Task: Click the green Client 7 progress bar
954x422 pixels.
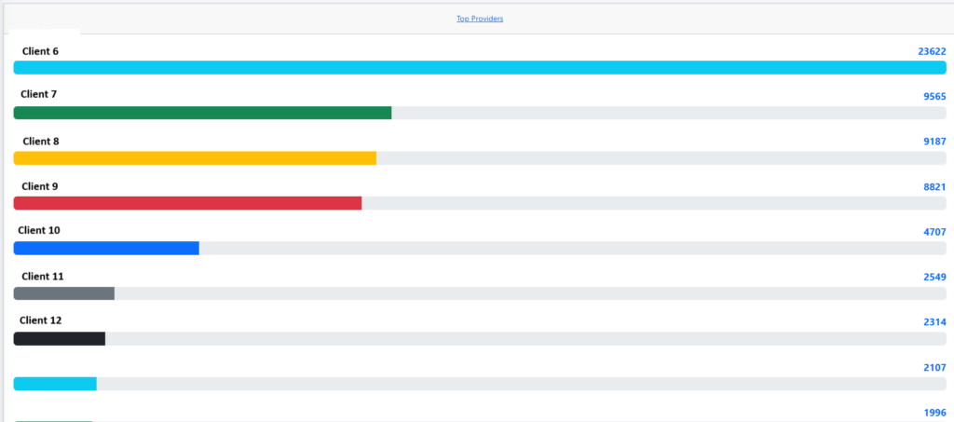Action: 202,113
